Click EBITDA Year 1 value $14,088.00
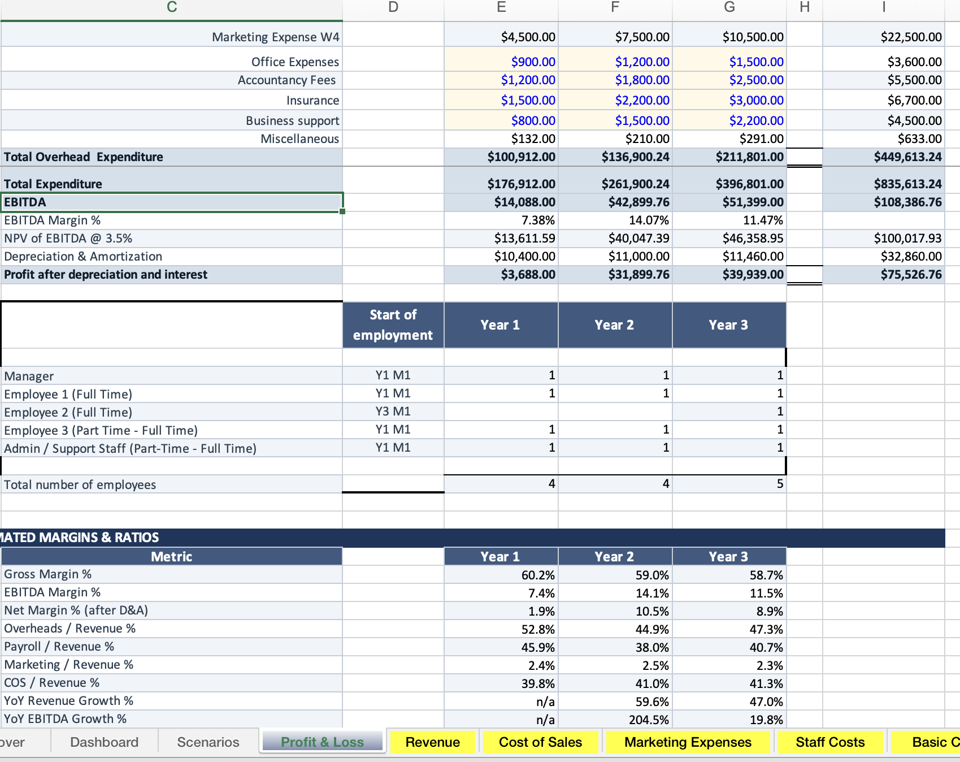This screenshot has width=960, height=762. 501,202
